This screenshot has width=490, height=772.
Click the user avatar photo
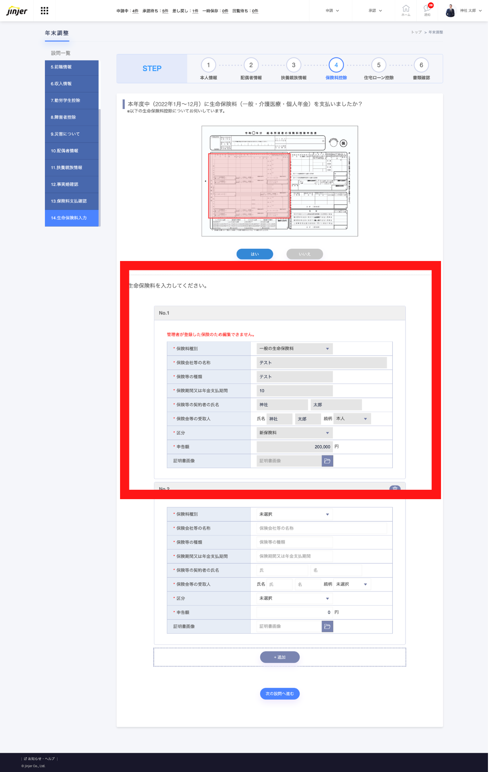coord(450,11)
